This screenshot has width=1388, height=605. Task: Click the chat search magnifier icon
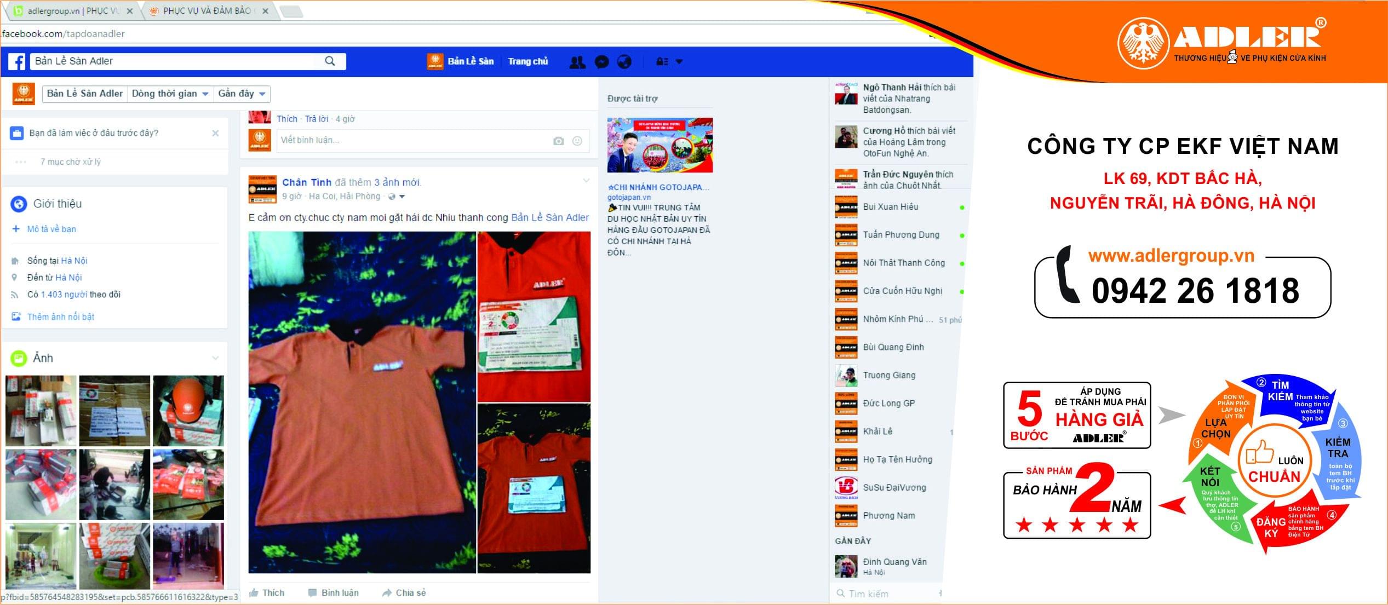(x=840, y=594)
